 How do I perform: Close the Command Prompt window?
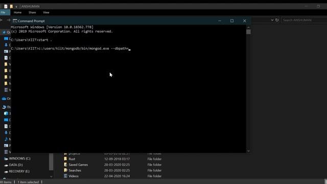click(x=244, y=21)
